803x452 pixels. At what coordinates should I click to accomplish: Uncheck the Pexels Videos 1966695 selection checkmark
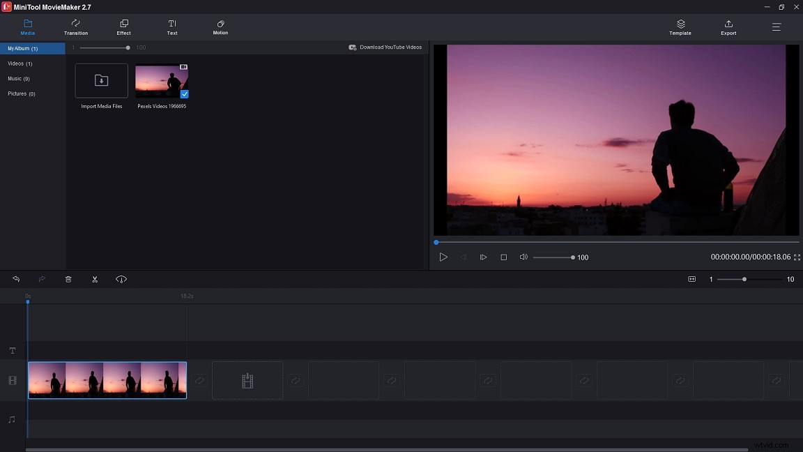[185, 93]
